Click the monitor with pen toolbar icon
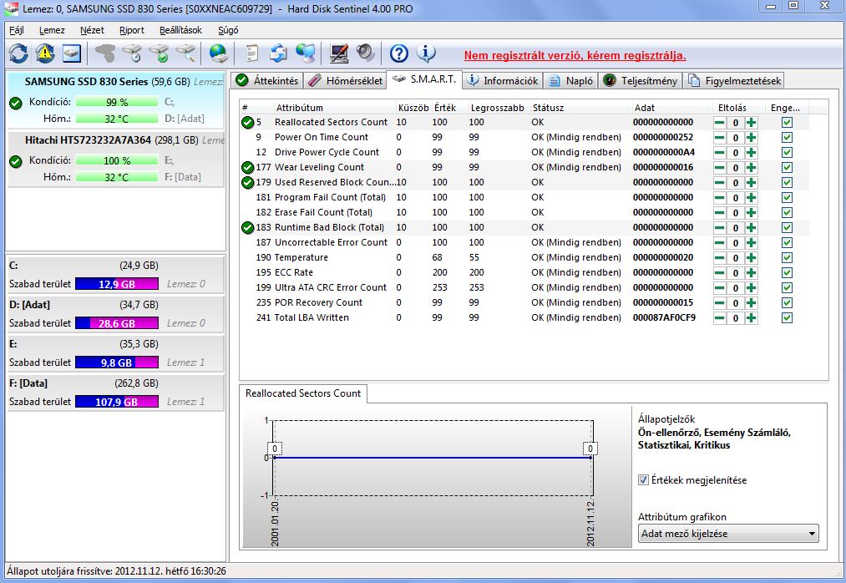This screenshot has width=846, height=583. point(339,53)
